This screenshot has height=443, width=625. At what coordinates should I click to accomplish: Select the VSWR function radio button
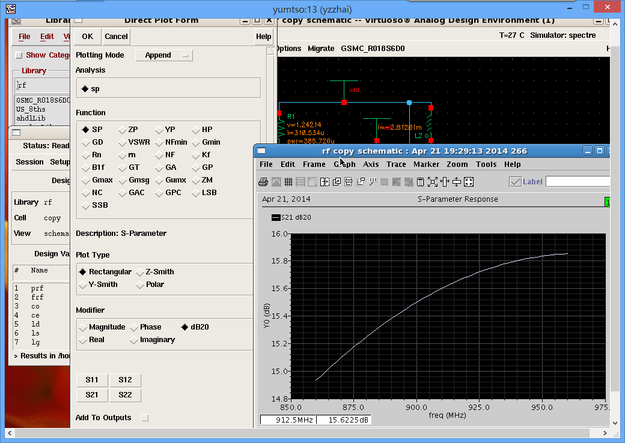pyautogui.click(x=123, y=142)
